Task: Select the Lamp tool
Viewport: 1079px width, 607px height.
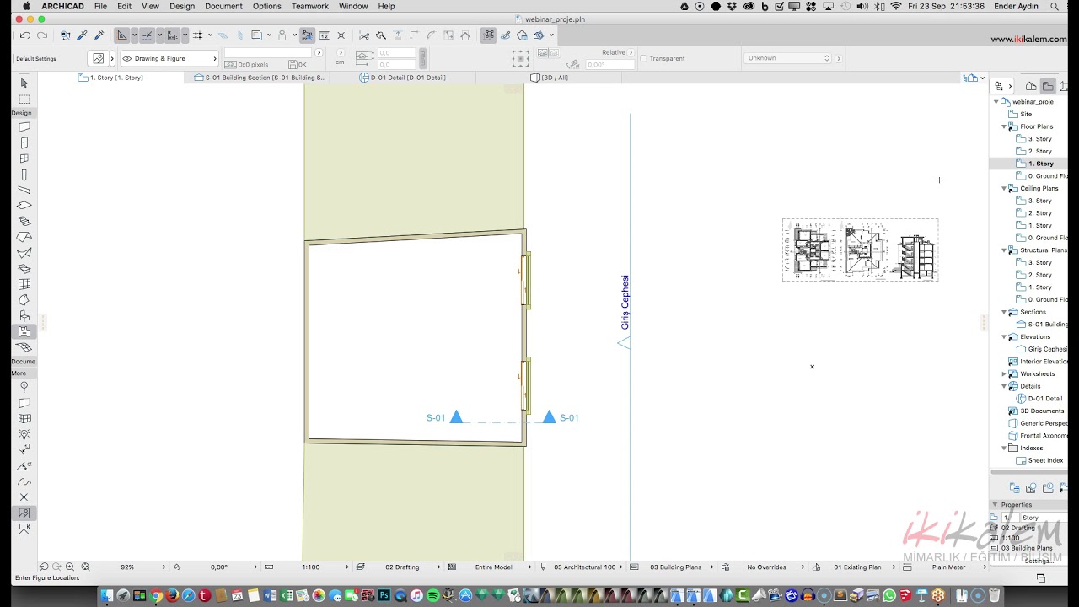Action: pyautogui.click(x=24, y=434)
